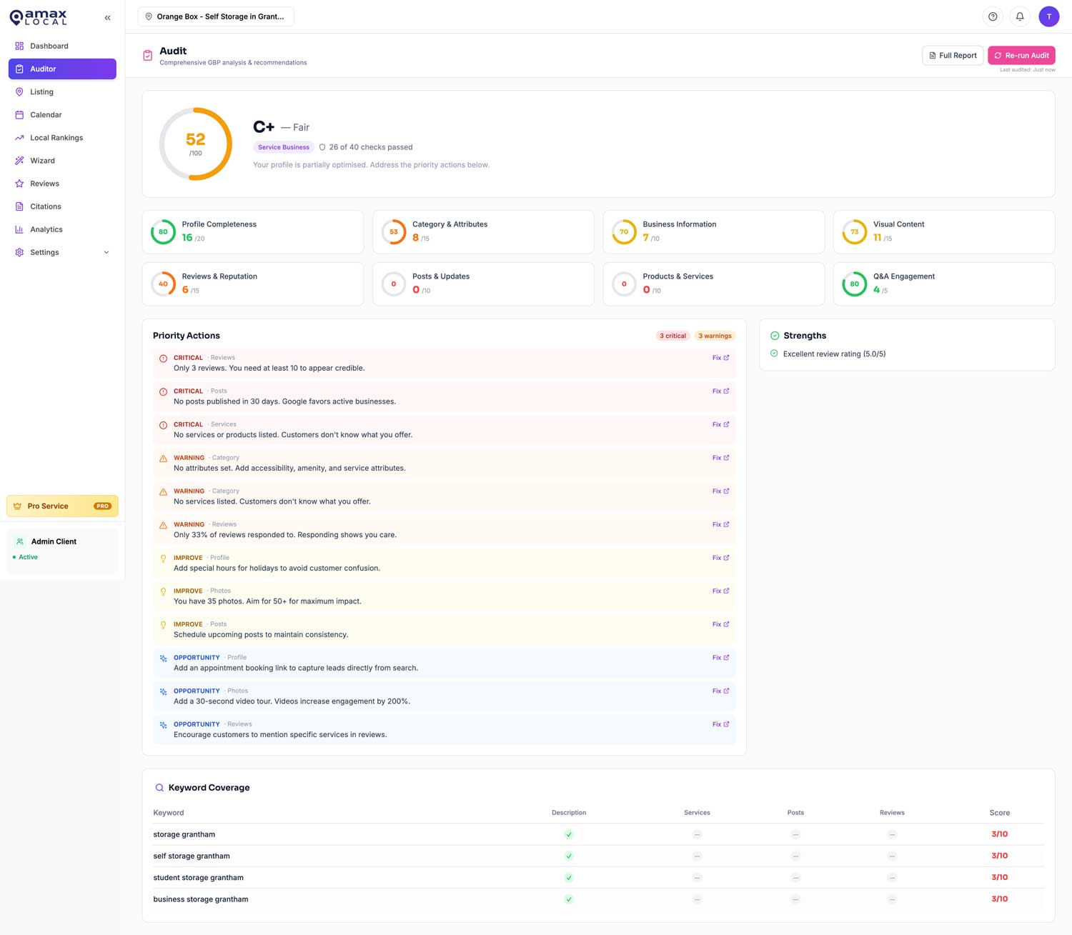1072x935 pixels.
Task: Click the Pro Service PRO banner
Action: (x=62, y=506)
